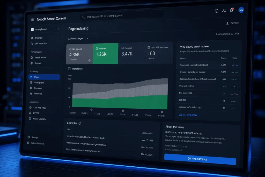The width and height of the screenshot is (265, 177).
Task: Open the All known pages dropdown
Action: pyautogui.click(x=78, y=39)
